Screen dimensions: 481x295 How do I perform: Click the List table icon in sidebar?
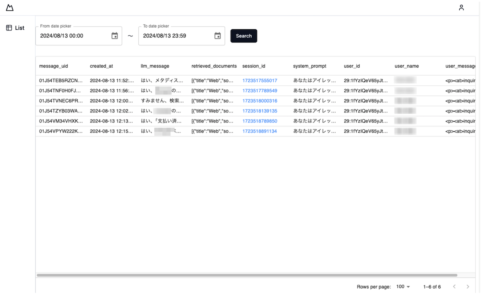click(x=9, y=28)
